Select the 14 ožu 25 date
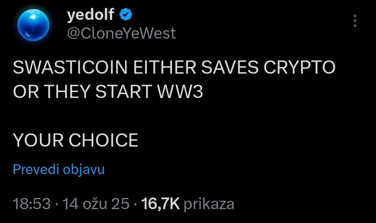 (x=95, y=204)
